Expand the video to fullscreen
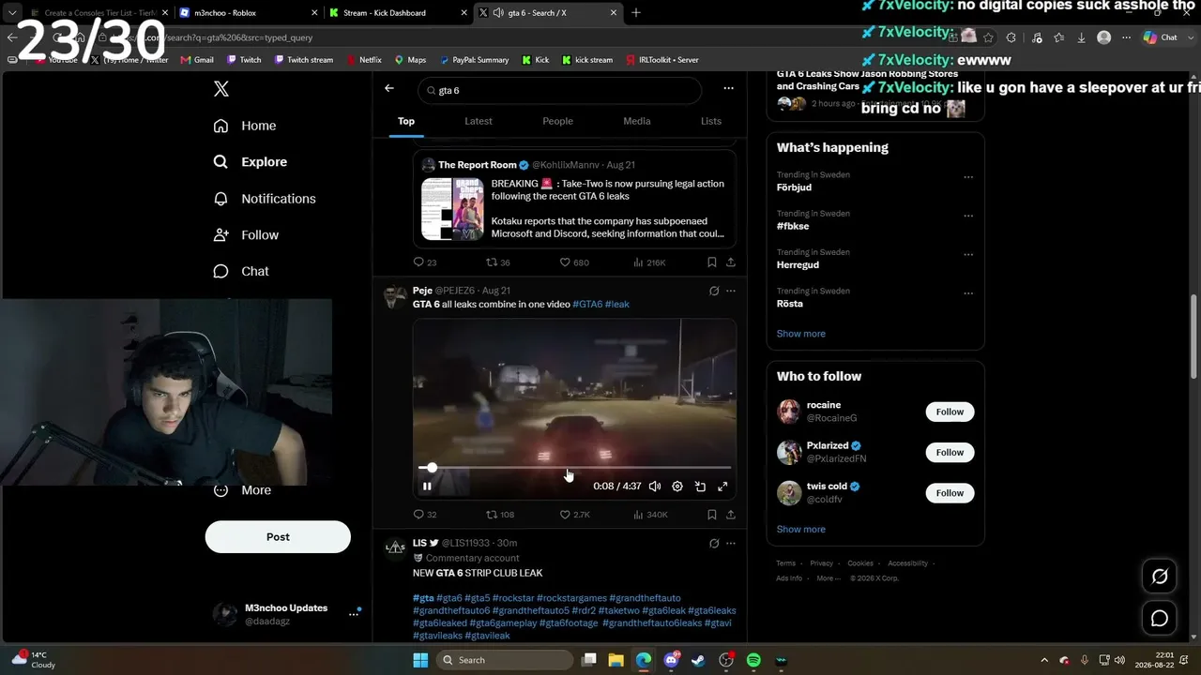Screen dimensions: 1201x675 coord(722,487)
